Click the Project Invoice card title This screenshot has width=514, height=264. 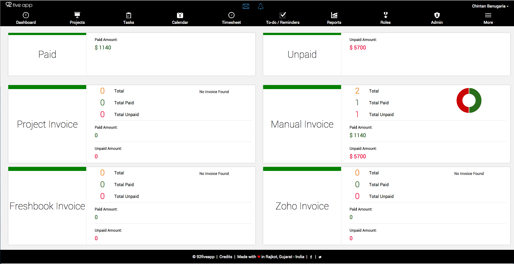(47, 124)
